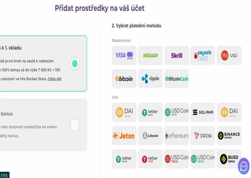The height and width of the screenshot is (178, 251).
Task: Select the Jeton payment method
Action: pyautogui.click(x=124, y=136)
